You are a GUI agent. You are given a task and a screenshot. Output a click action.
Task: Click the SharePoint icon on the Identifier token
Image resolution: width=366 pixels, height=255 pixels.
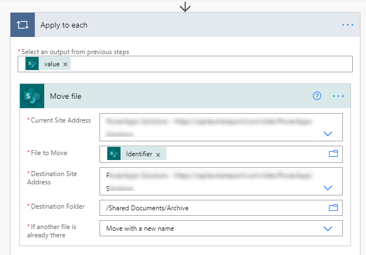[x=114, y=153]
